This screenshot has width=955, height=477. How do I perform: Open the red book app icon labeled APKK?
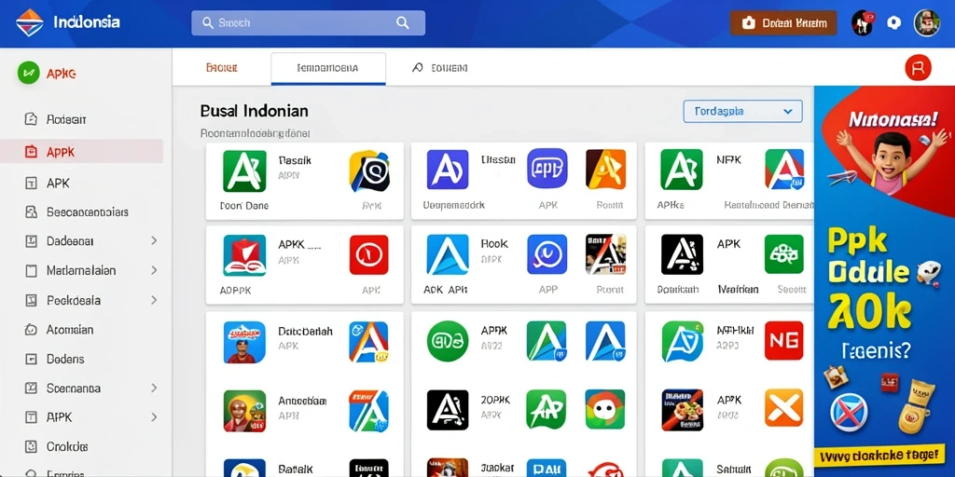244,255
